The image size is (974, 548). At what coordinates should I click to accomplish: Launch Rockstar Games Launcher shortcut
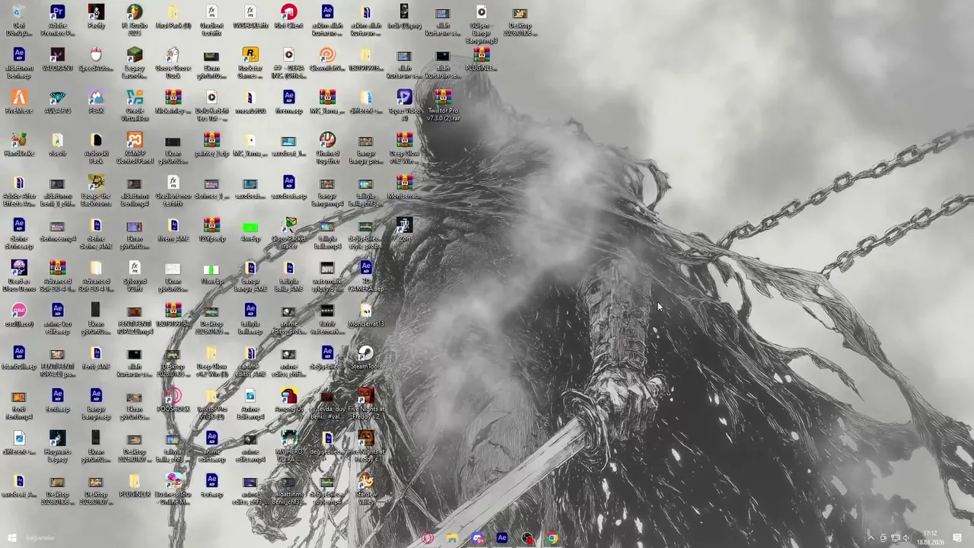(x=250, y=62)
